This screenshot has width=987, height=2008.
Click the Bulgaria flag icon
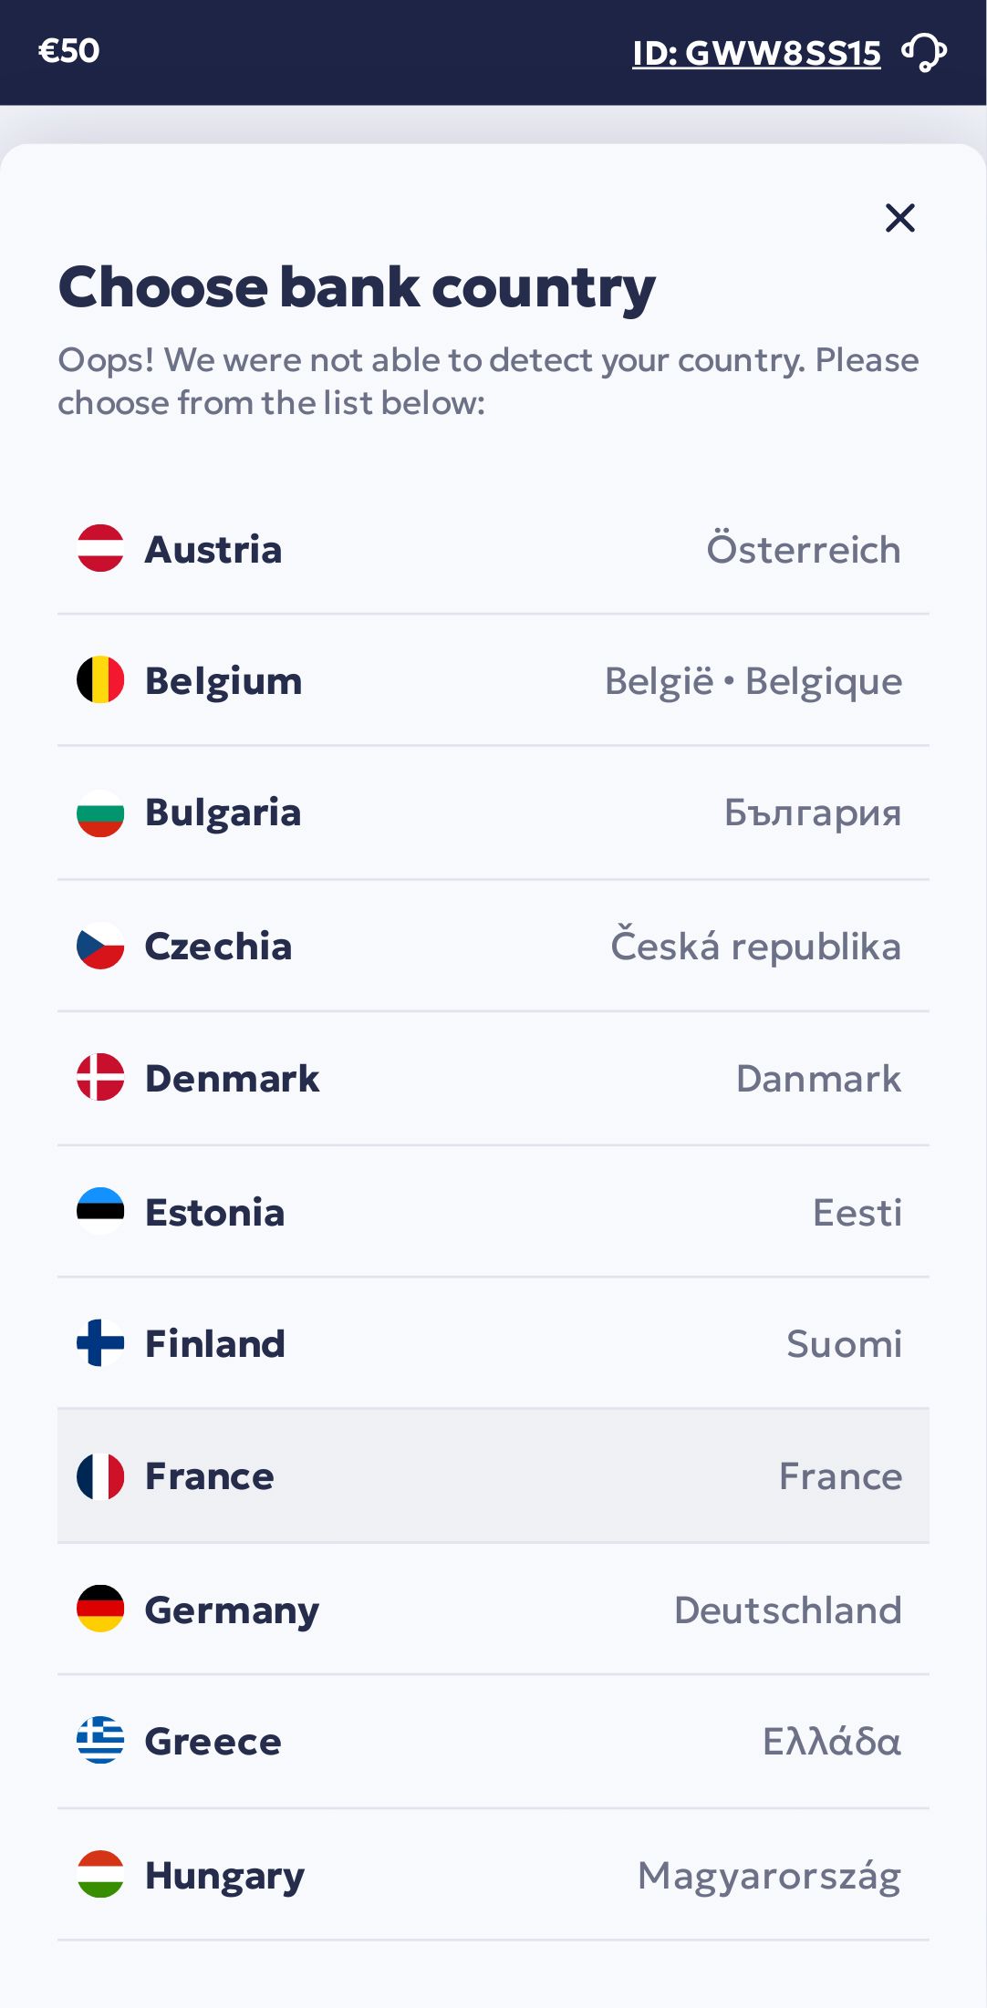pyautogui.click(x=100, y=813)
